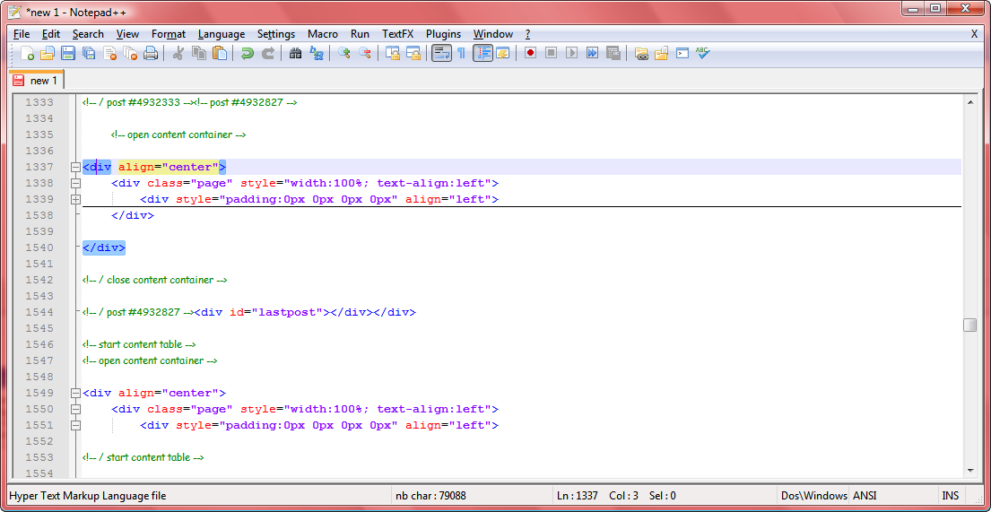Save the current recorded macro icon

coord(613,54)
